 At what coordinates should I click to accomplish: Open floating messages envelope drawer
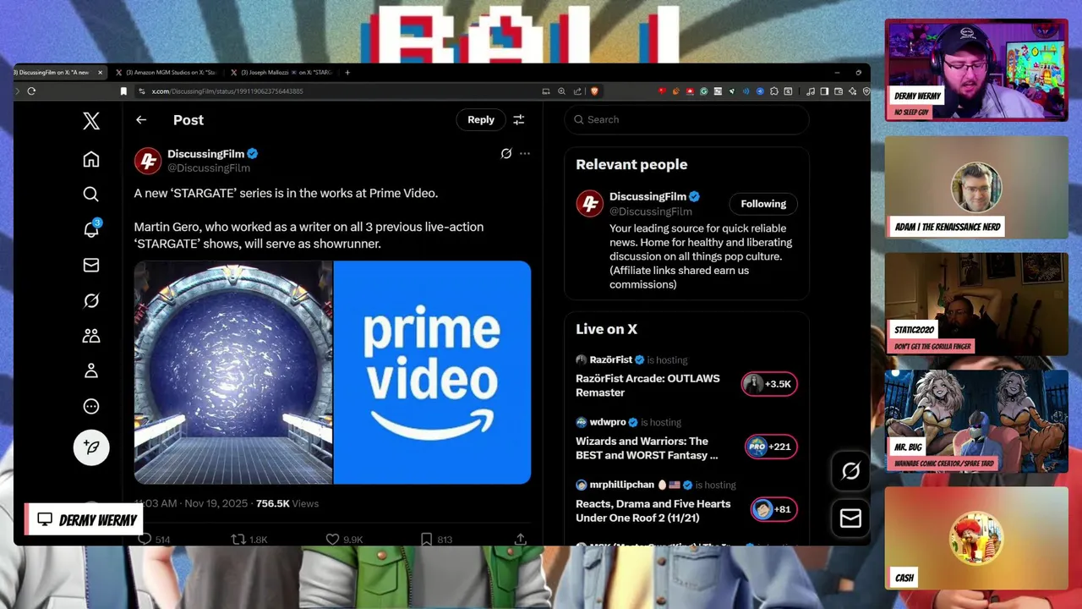click(850, 518)
